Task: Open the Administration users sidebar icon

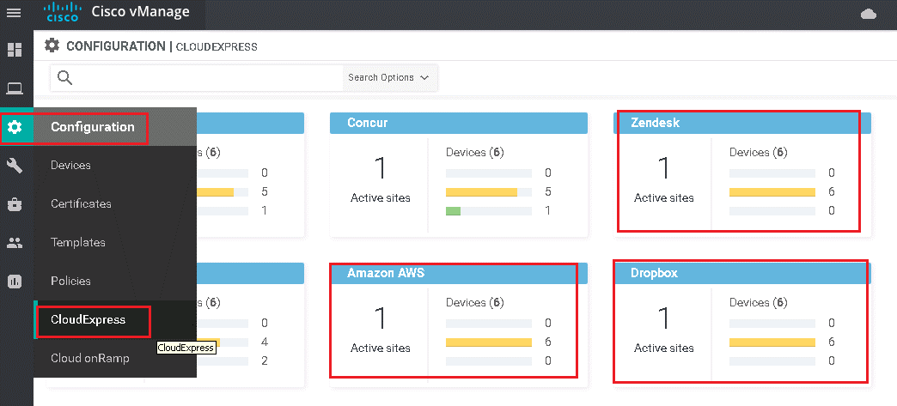Action: coord(15,243)
